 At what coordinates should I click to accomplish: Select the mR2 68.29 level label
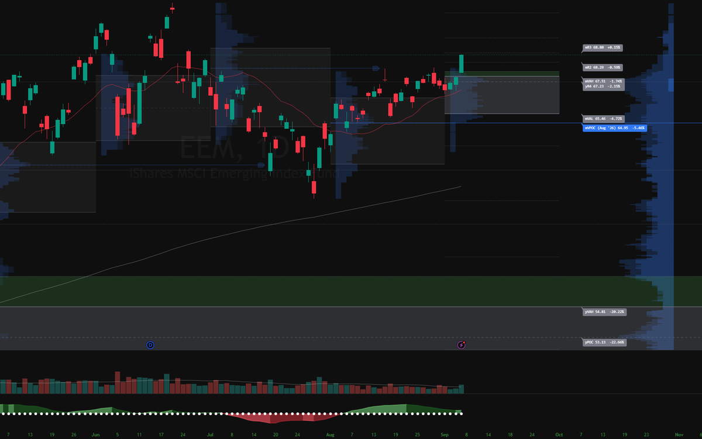[603, 67]
